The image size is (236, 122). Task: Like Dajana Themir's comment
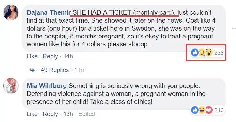point(32,56)
